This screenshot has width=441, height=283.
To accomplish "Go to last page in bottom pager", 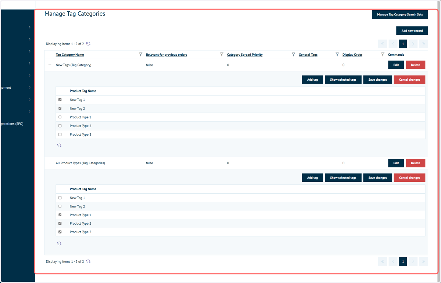I will 424,261.
